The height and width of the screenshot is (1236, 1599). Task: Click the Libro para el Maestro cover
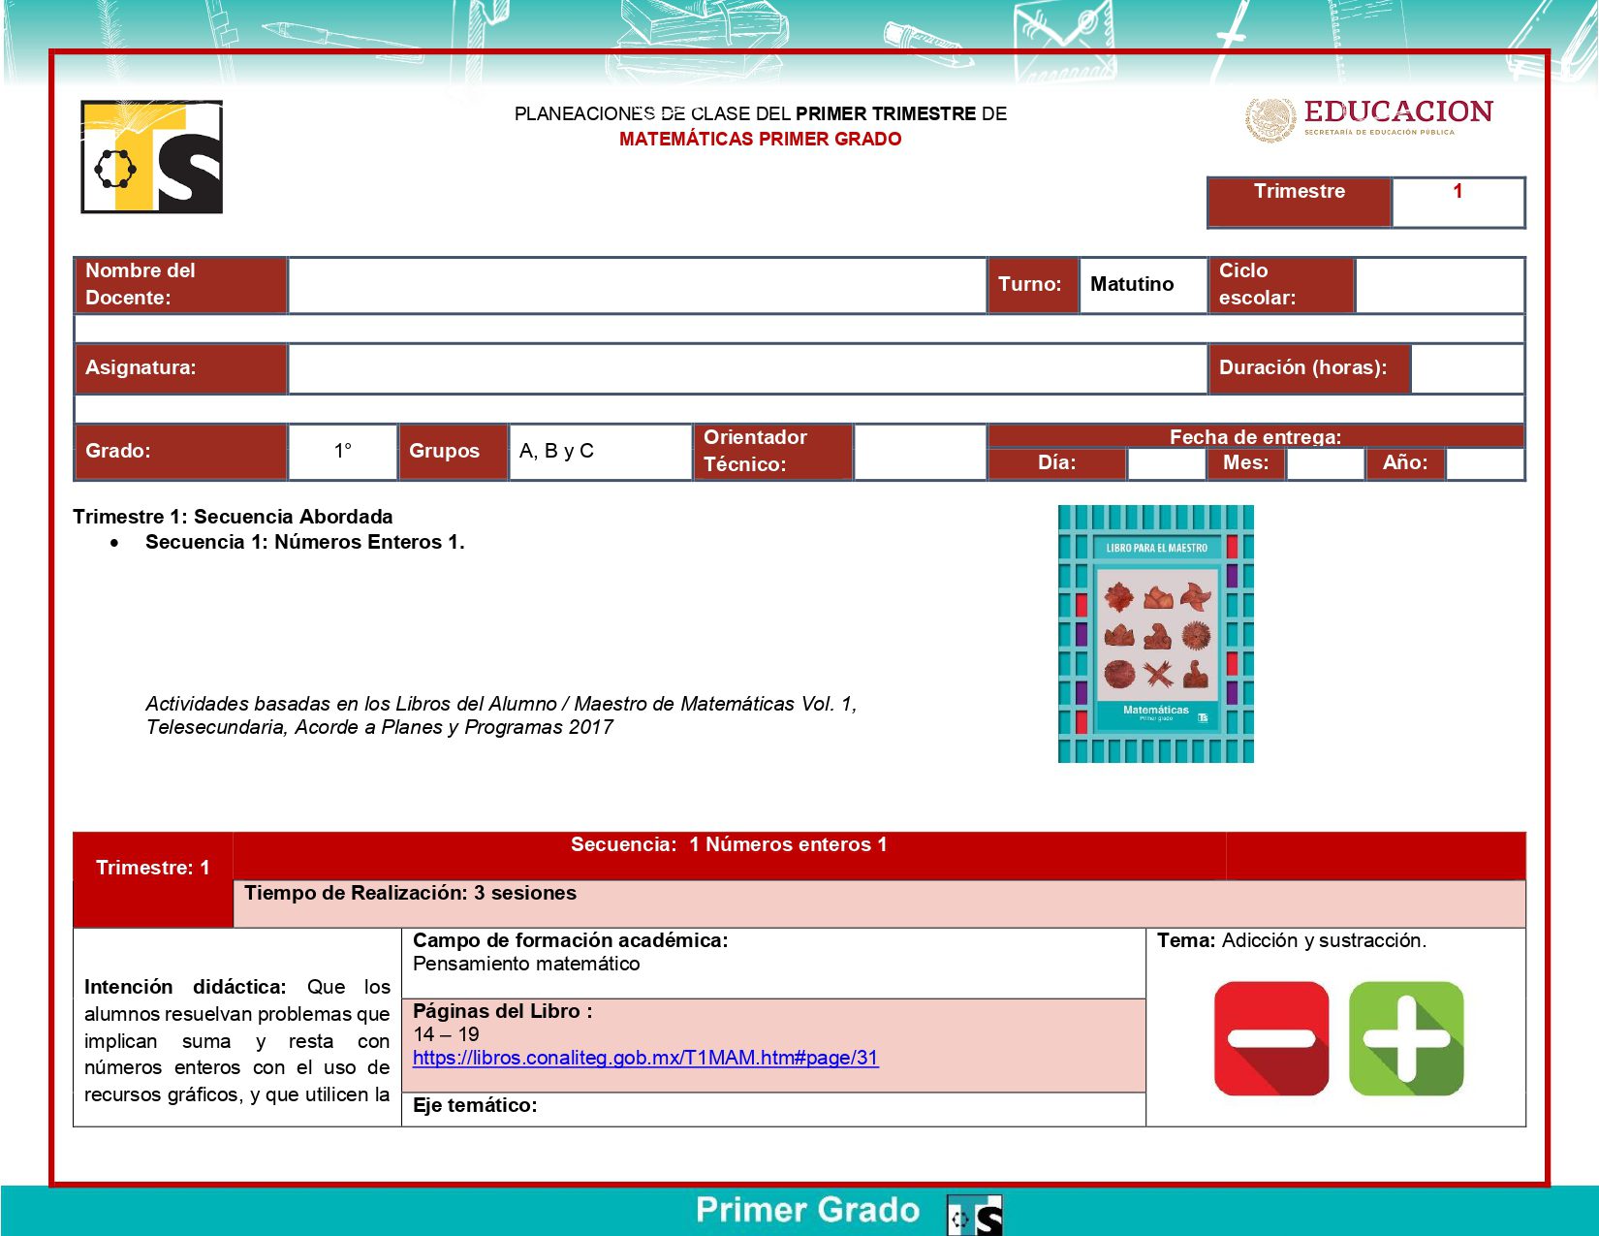click(1156, 634)
